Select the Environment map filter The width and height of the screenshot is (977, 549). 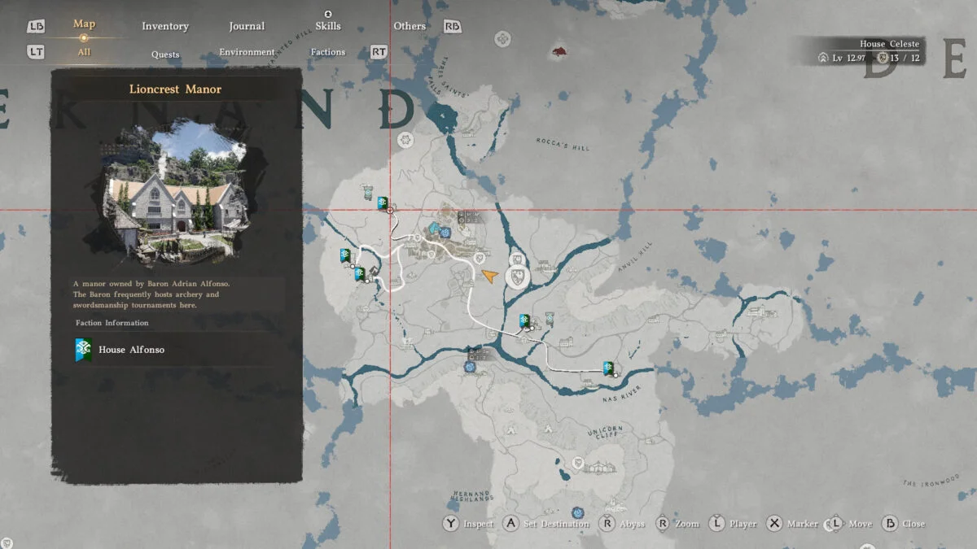pyautogui.click(x=247, y=52)
